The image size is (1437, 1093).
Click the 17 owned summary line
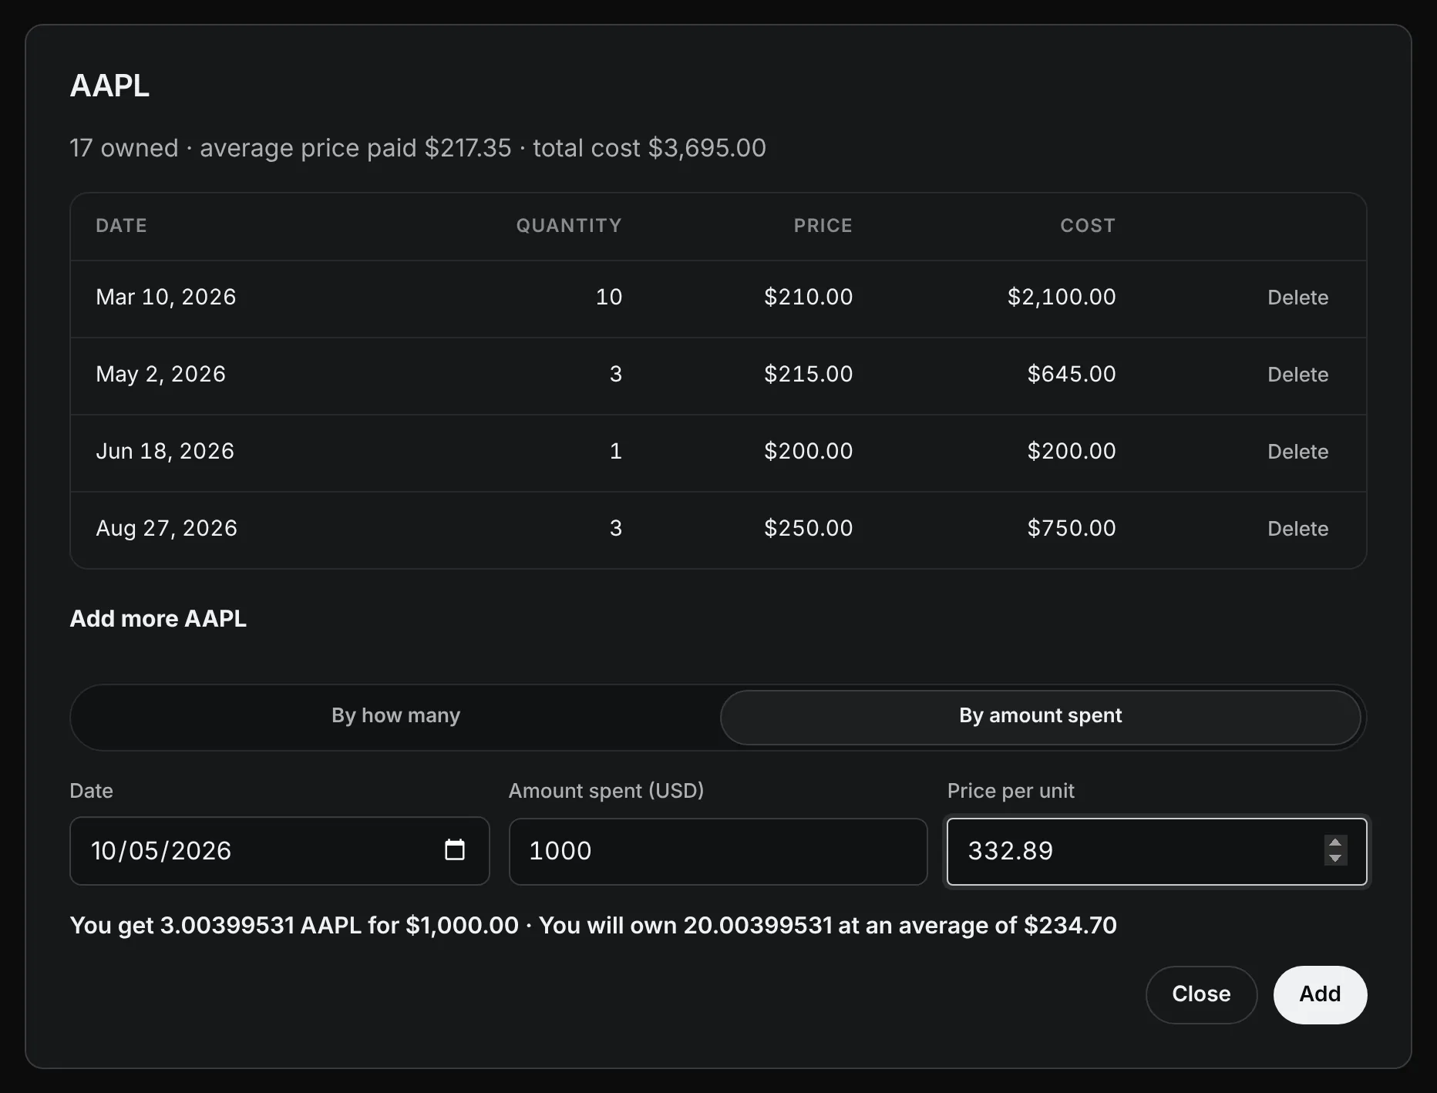418,148
